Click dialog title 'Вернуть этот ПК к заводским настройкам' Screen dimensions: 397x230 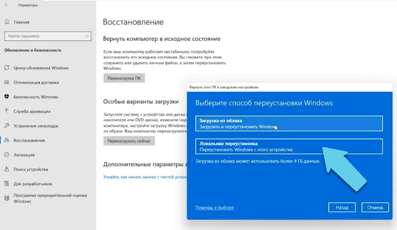223,87
